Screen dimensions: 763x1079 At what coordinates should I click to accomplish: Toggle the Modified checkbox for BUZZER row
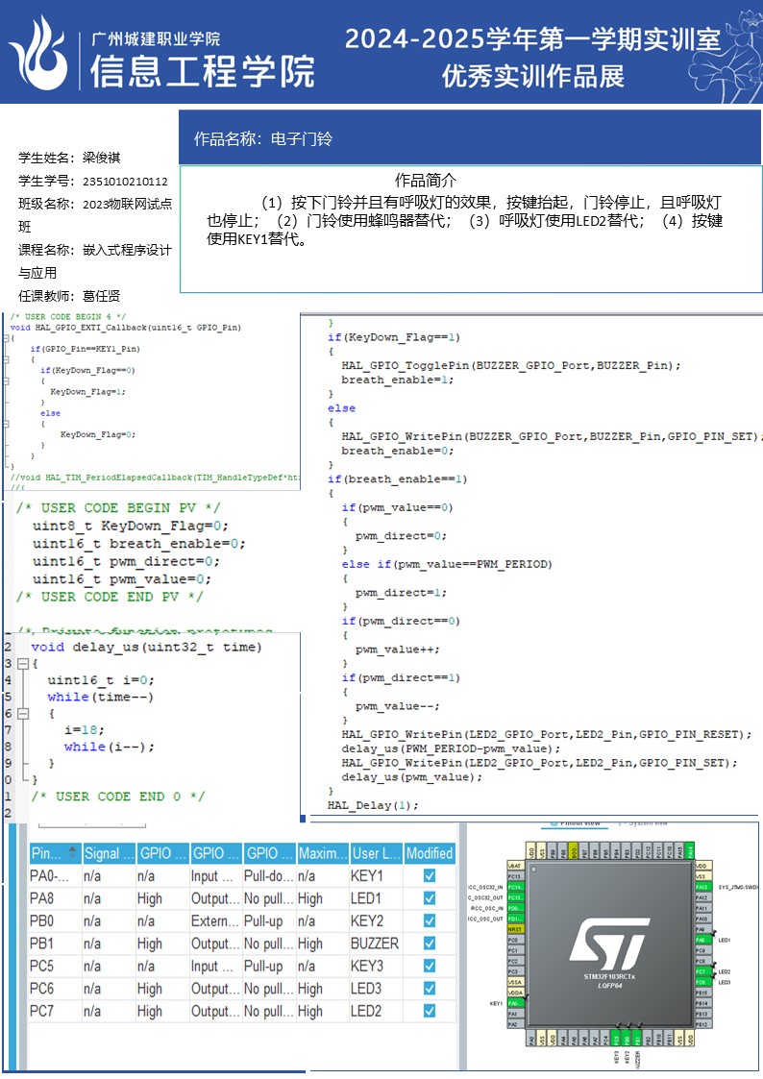pos(430,944)
